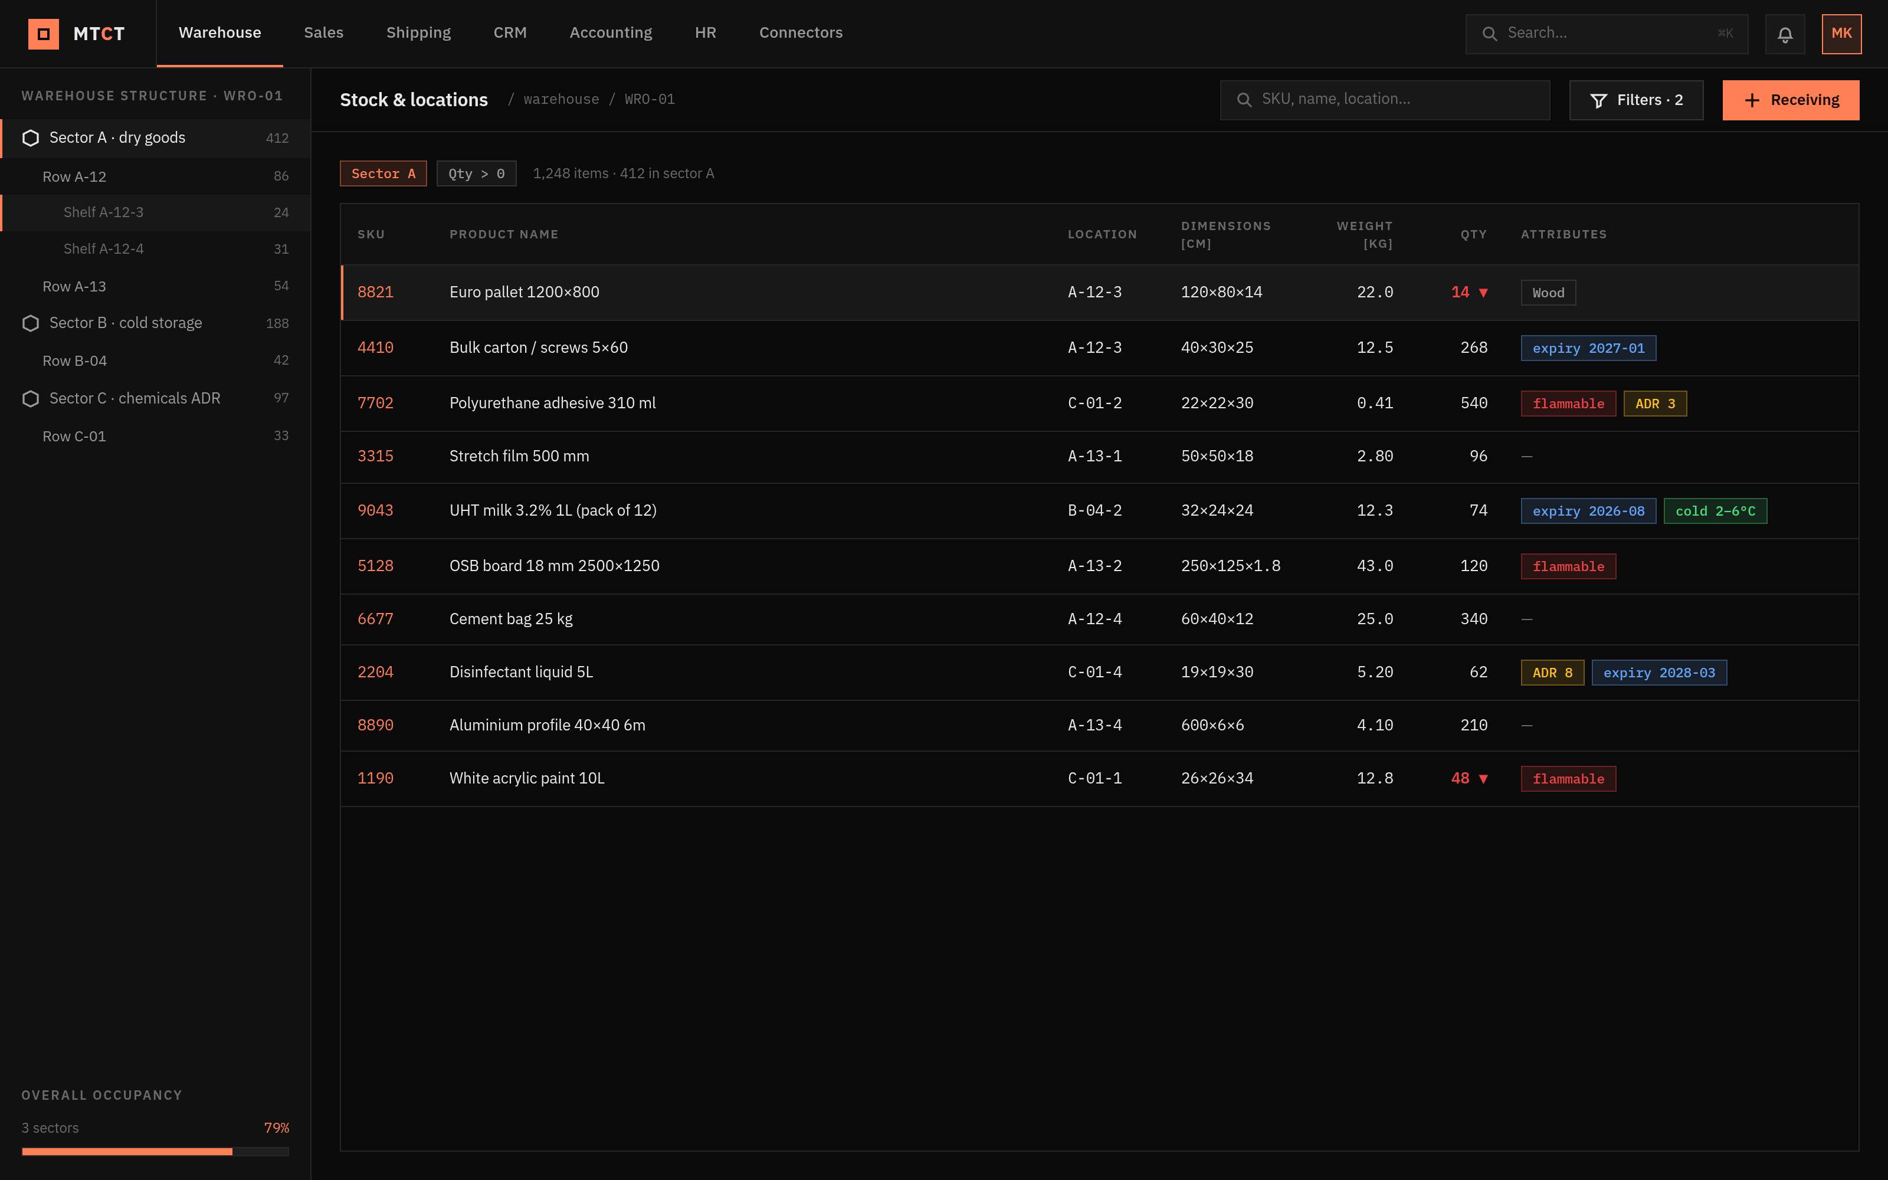Sort by the Qty column header
1888x1180 pixels.
1474,234
